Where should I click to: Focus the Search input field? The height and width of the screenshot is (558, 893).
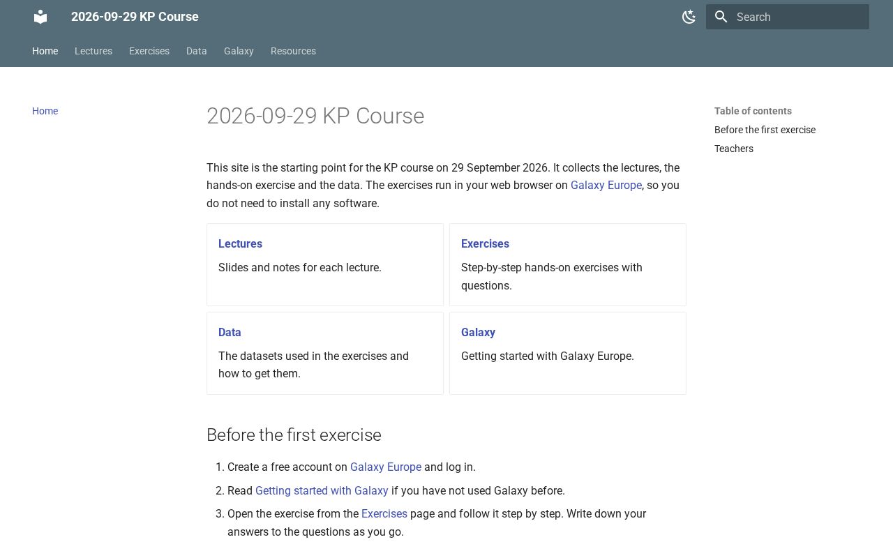[788, 17]
